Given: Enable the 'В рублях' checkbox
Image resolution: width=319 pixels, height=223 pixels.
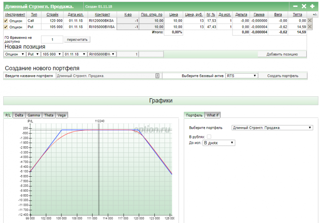Looking at the screenshot, I should [x=209, y=137].
